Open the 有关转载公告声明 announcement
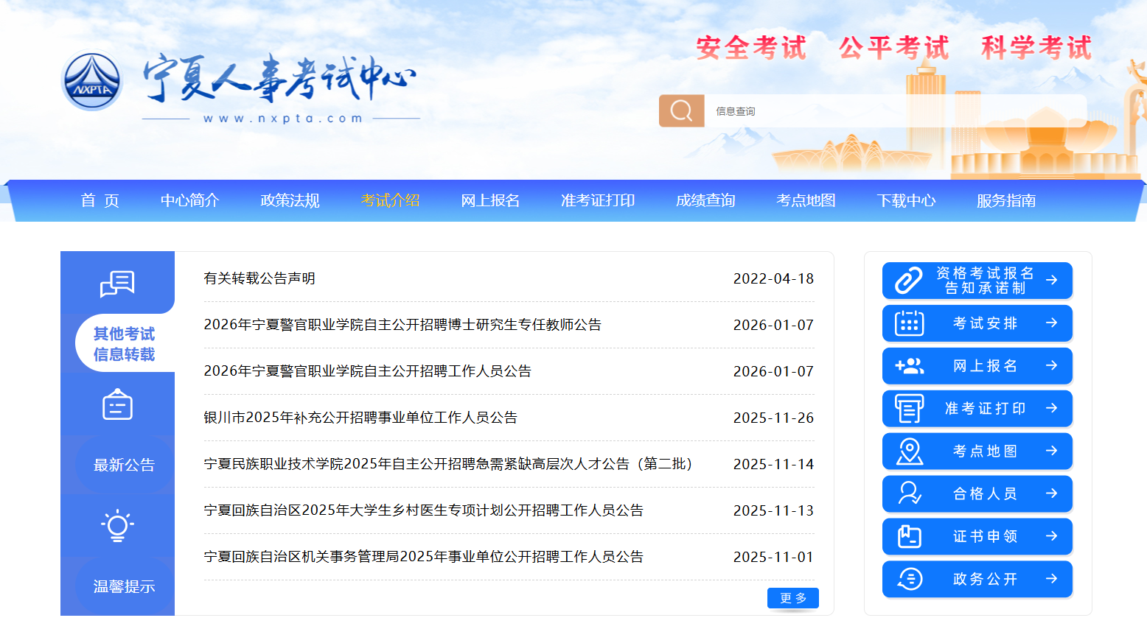The width and height of the screenshot is (1147, 629). [259, 278]
